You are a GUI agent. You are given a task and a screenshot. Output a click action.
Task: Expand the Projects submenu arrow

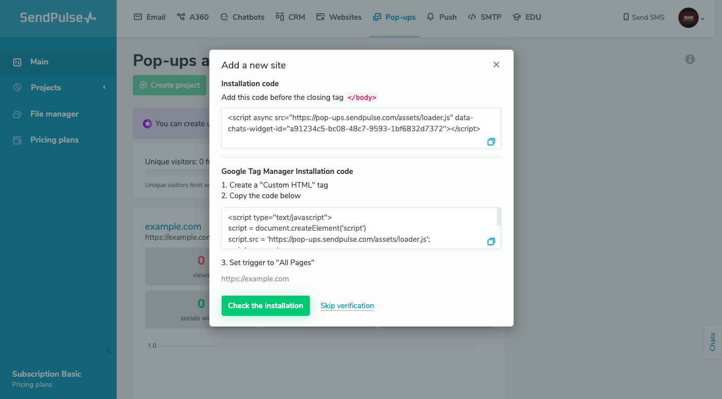pos(104,88)
